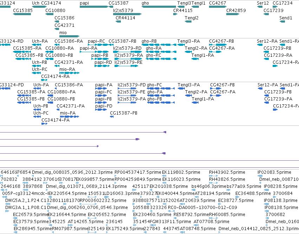Select the gho-PC protein label
The image size is (299, 234).
154,85
